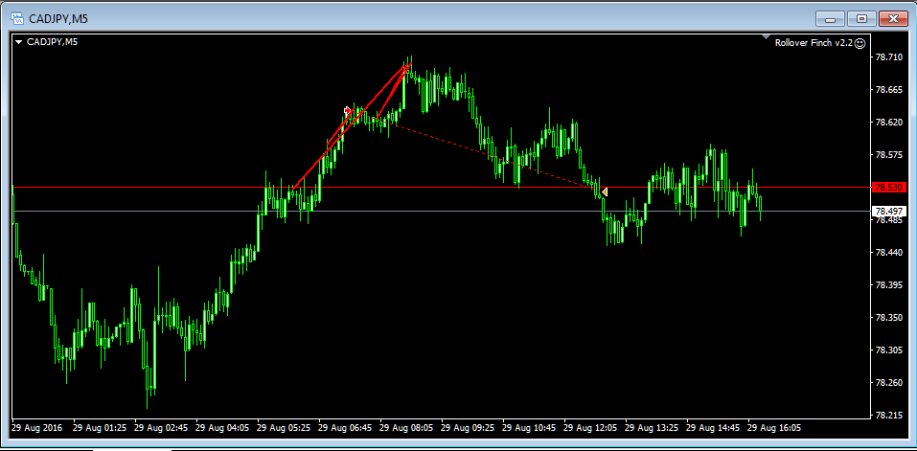Click the chart shift triangle marker at top

(x=767, y=37)
